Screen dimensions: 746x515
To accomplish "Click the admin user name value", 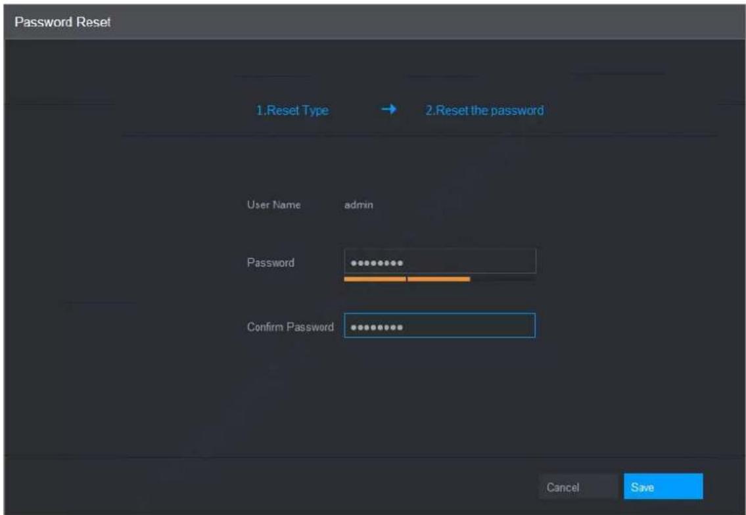I will [x=358, y=204].
